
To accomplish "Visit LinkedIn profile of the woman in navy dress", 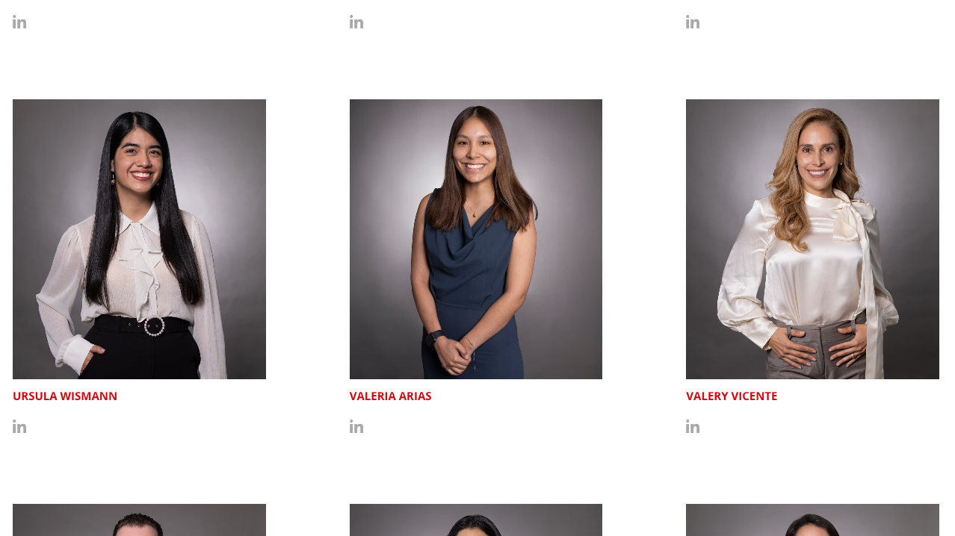I will tap(356, 426).
